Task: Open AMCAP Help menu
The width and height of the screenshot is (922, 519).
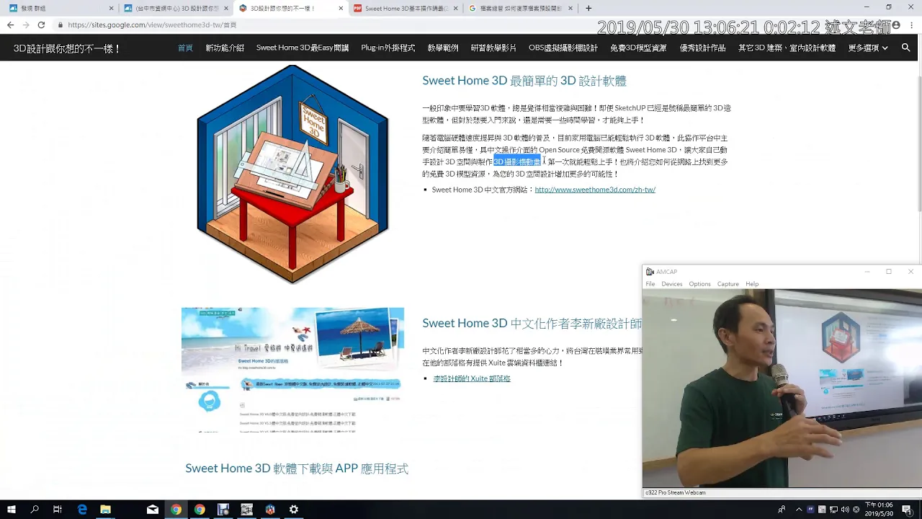Action: click(x=752, y=284)
